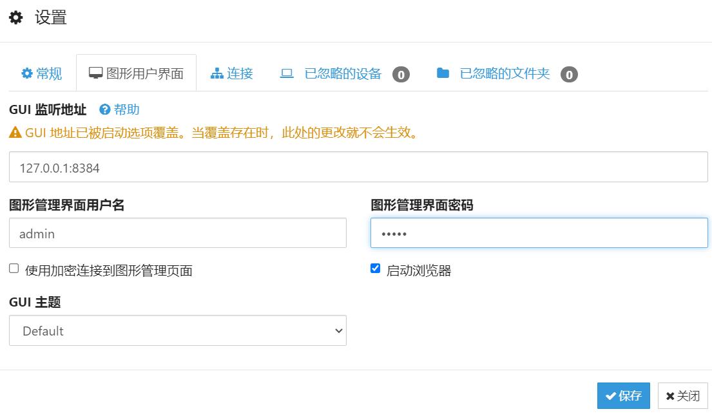Click the 保存 button

point(624,395)
